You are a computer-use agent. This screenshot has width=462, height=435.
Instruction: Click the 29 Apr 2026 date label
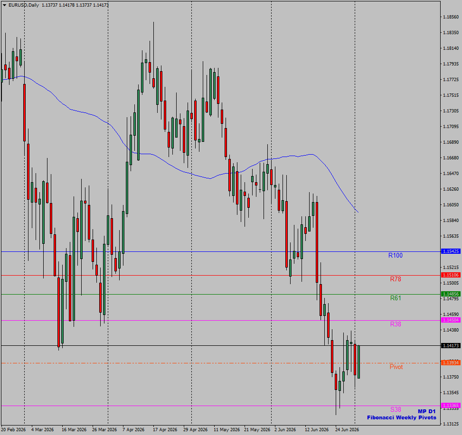tap(196, 430)
